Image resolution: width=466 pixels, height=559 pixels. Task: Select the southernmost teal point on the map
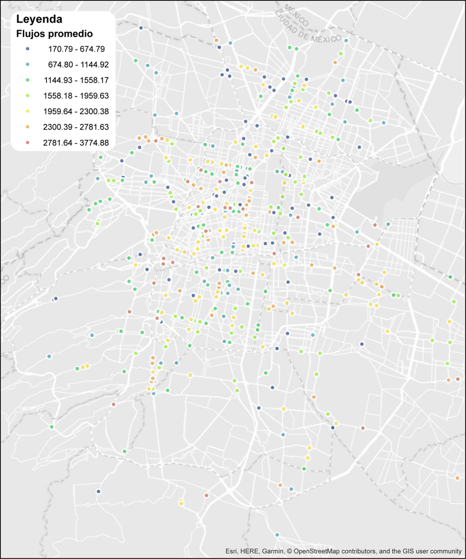tap(277, 535)
